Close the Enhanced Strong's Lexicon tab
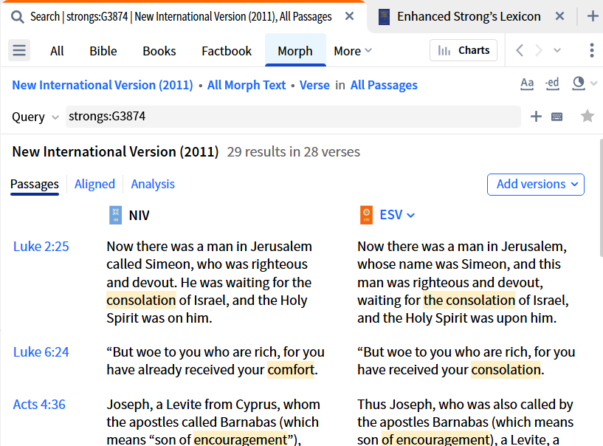This screenshot has height=446, width=603. point(560,16)
